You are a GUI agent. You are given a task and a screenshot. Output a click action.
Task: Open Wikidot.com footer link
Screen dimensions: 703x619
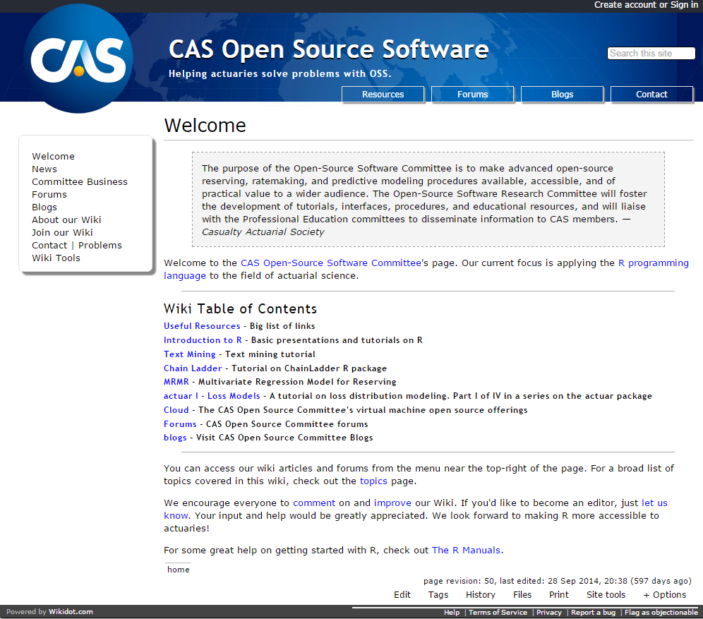[x=71, y=612]
